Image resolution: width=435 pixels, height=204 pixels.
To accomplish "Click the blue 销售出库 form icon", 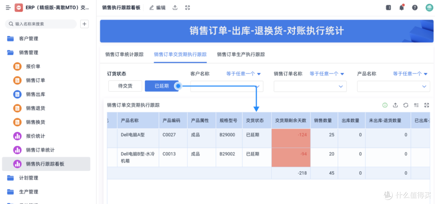I will point(17,94).
